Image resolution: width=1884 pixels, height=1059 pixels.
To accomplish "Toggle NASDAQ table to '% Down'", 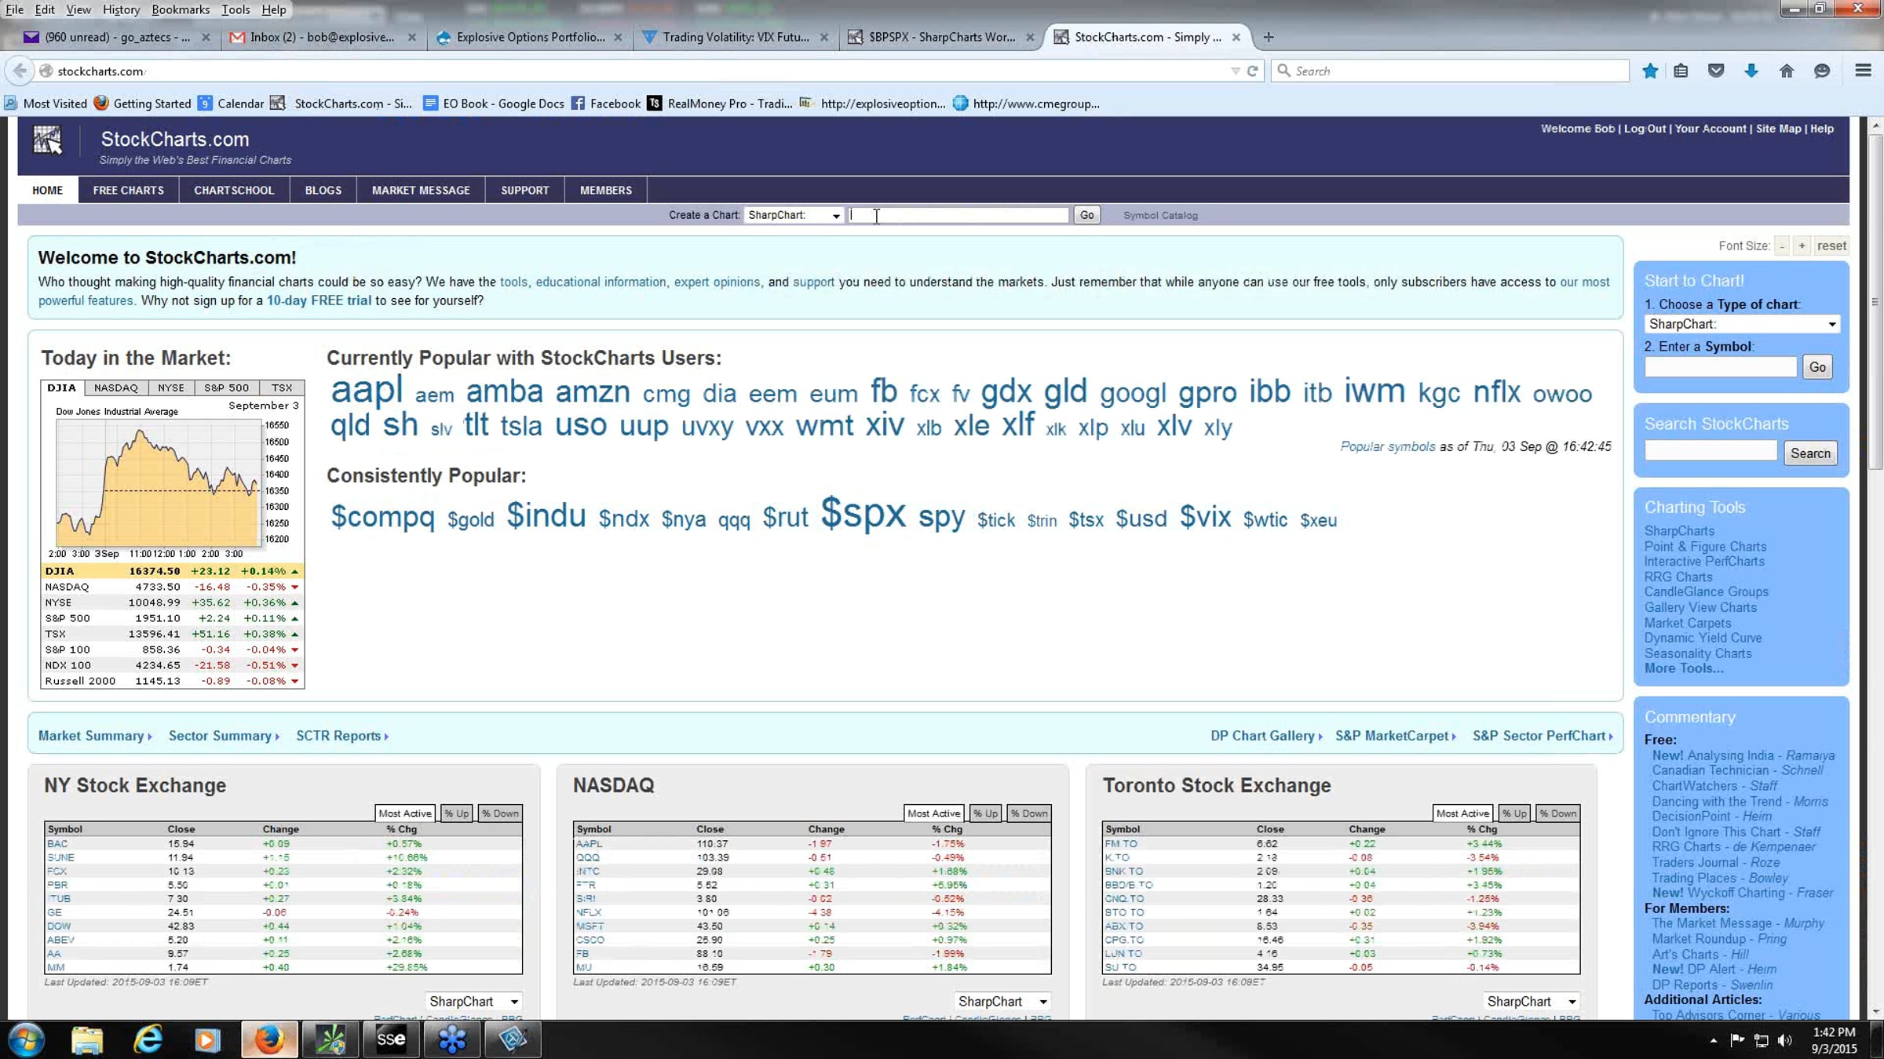I will point(1029,813).
